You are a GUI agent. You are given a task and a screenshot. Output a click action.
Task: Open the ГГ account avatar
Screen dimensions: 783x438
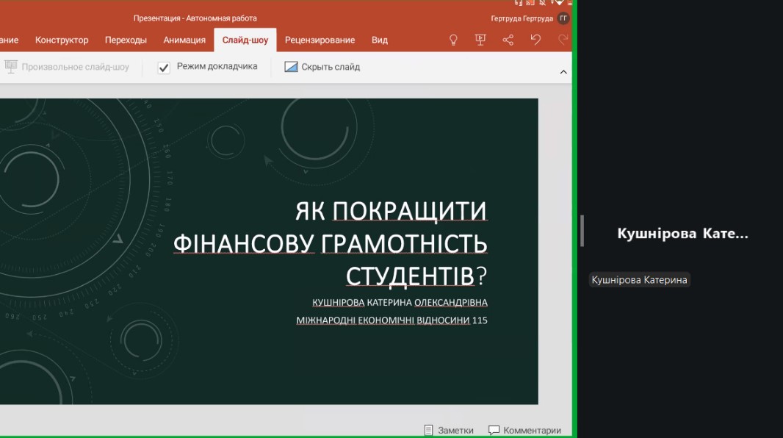tap(563, 18)
